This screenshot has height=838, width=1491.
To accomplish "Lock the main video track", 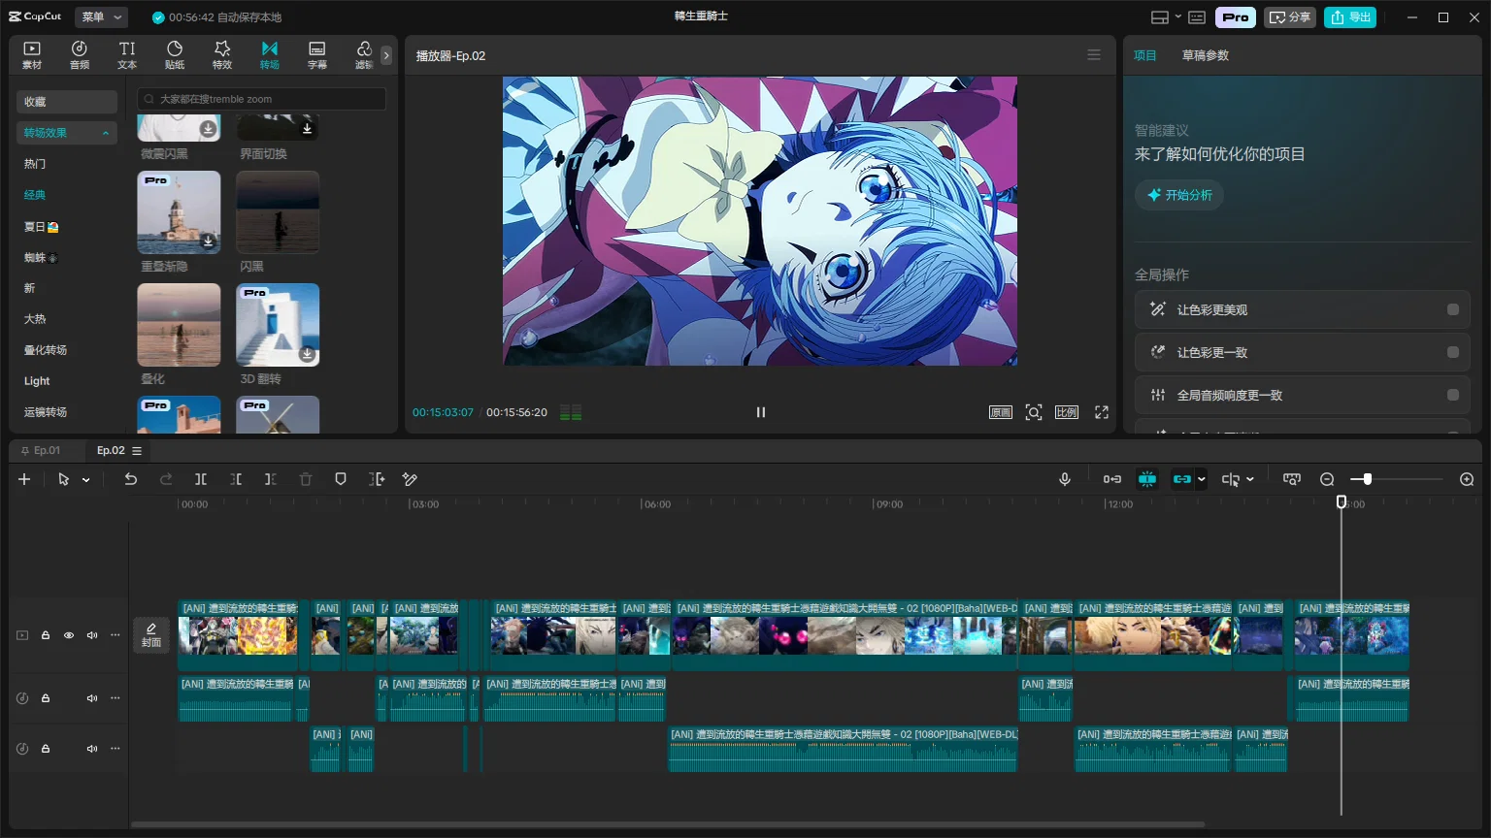I will click(46, 635).
